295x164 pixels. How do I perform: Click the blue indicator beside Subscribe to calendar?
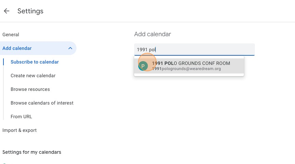[3, 62]
